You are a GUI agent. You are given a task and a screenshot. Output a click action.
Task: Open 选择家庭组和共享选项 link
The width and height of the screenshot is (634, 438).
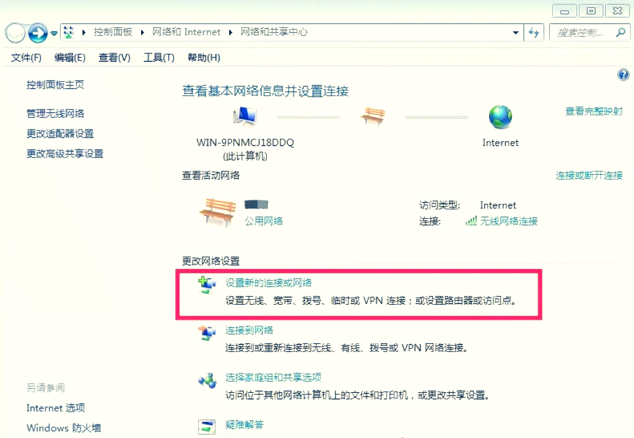click(x=273, y=377)
